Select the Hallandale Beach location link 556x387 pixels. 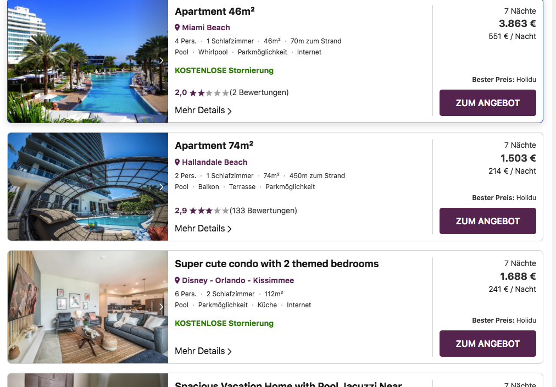[214, 162]
